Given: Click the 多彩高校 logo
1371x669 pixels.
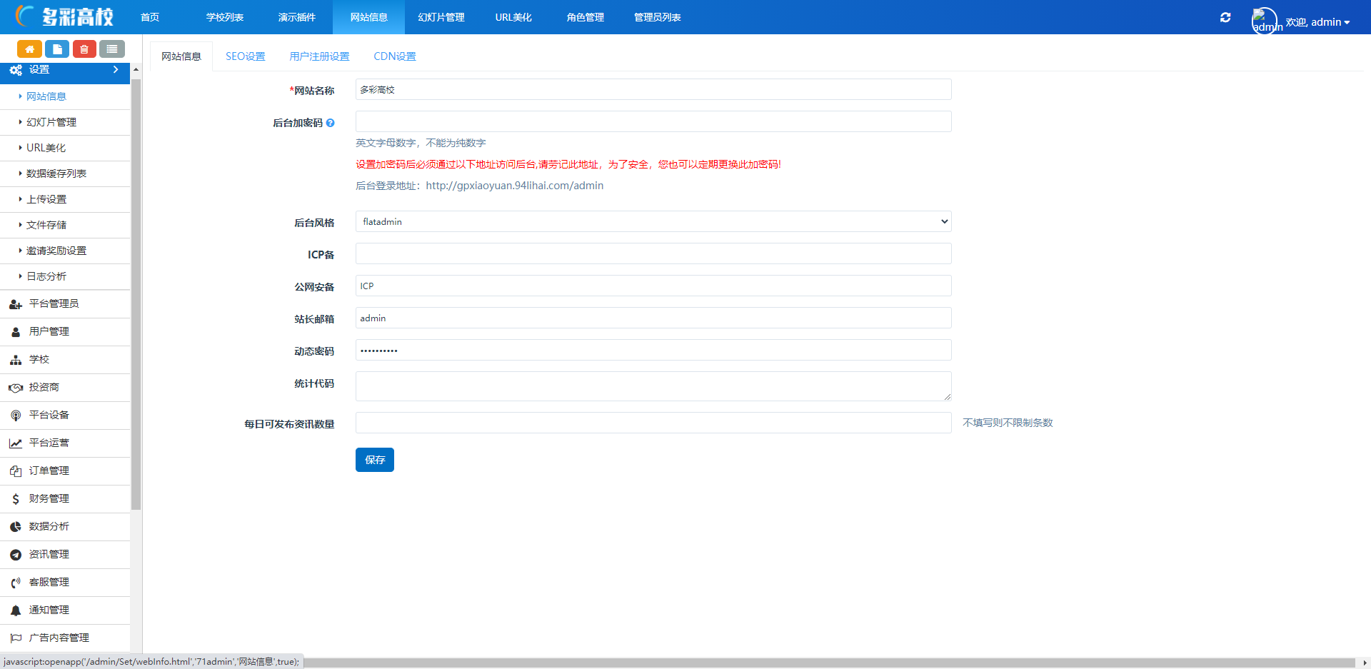Looking at the screenshot, I should pos(64,16).
